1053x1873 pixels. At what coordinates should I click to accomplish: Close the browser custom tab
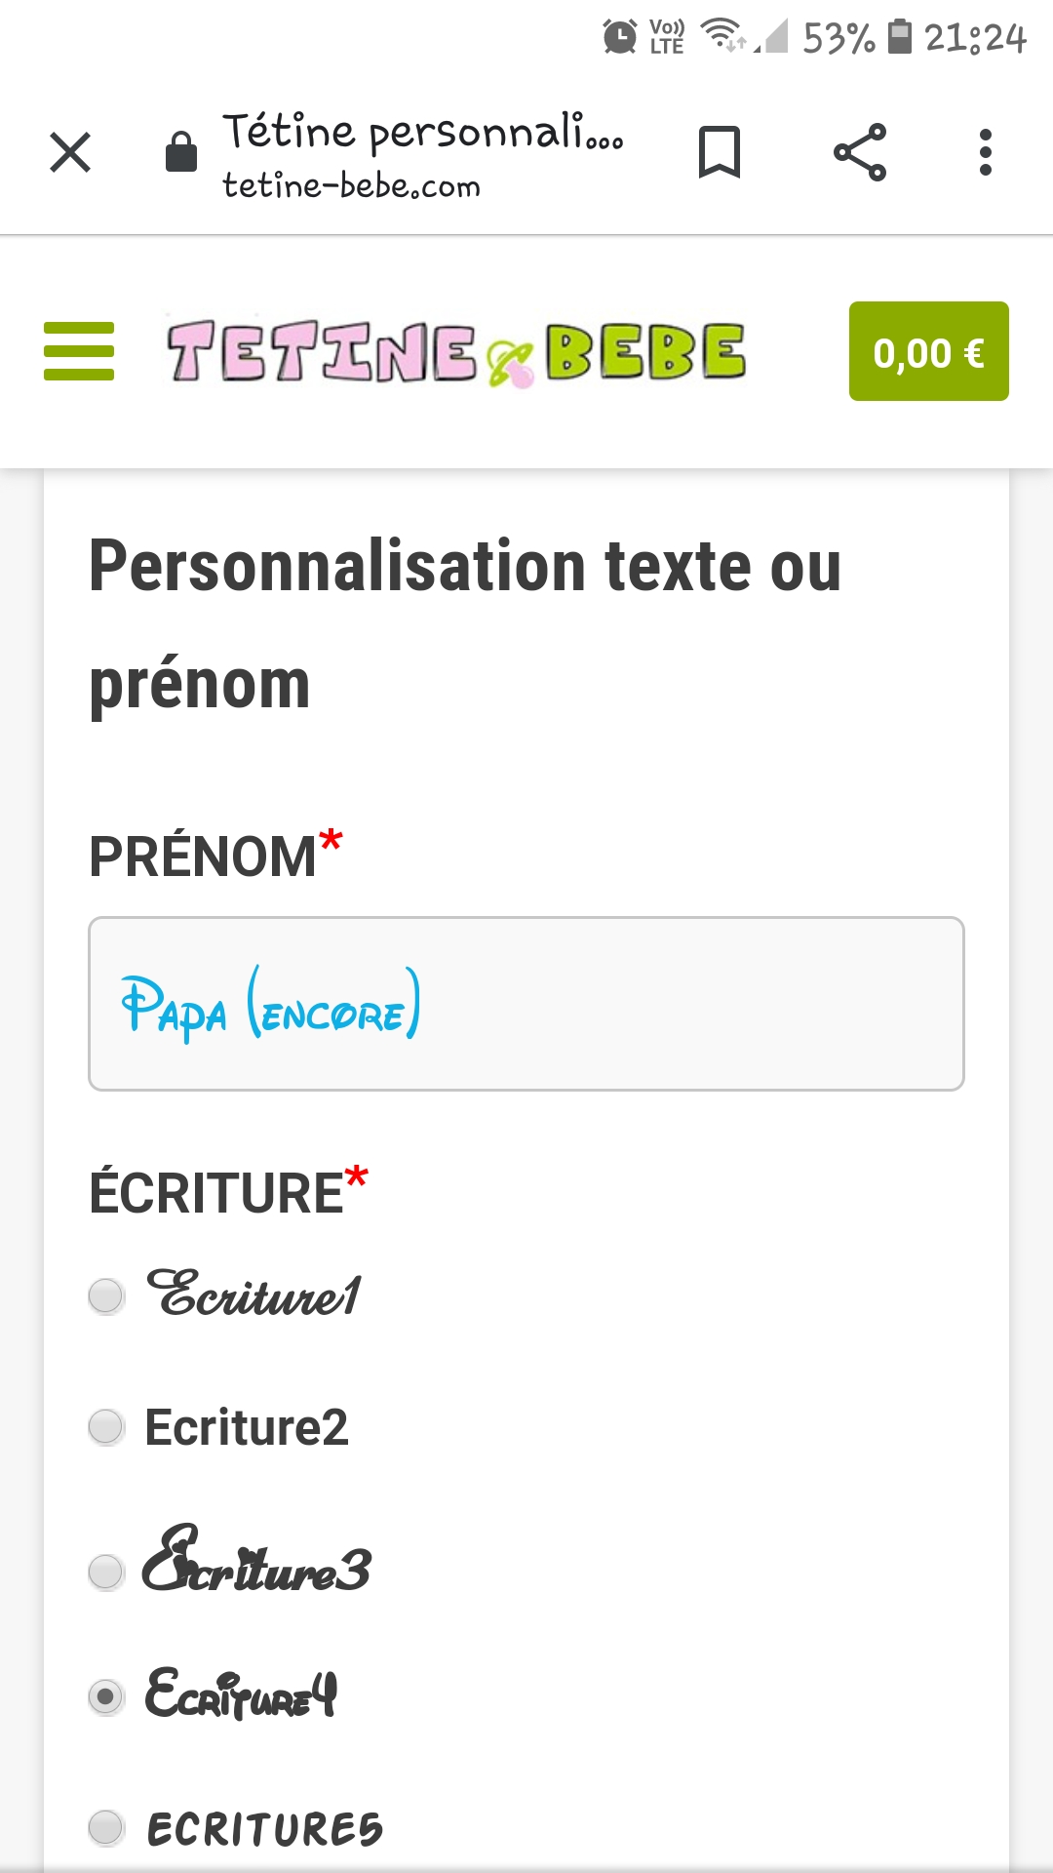tap(70, 153)
